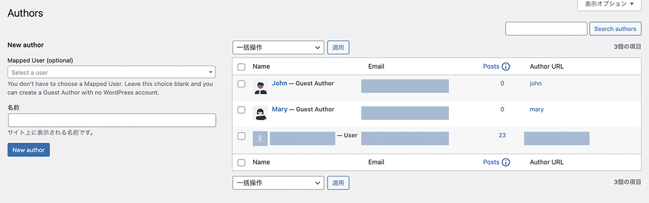Click the Email label in the table footer
This screenshot has width=649, height=203.
click(x=376, y=162)
